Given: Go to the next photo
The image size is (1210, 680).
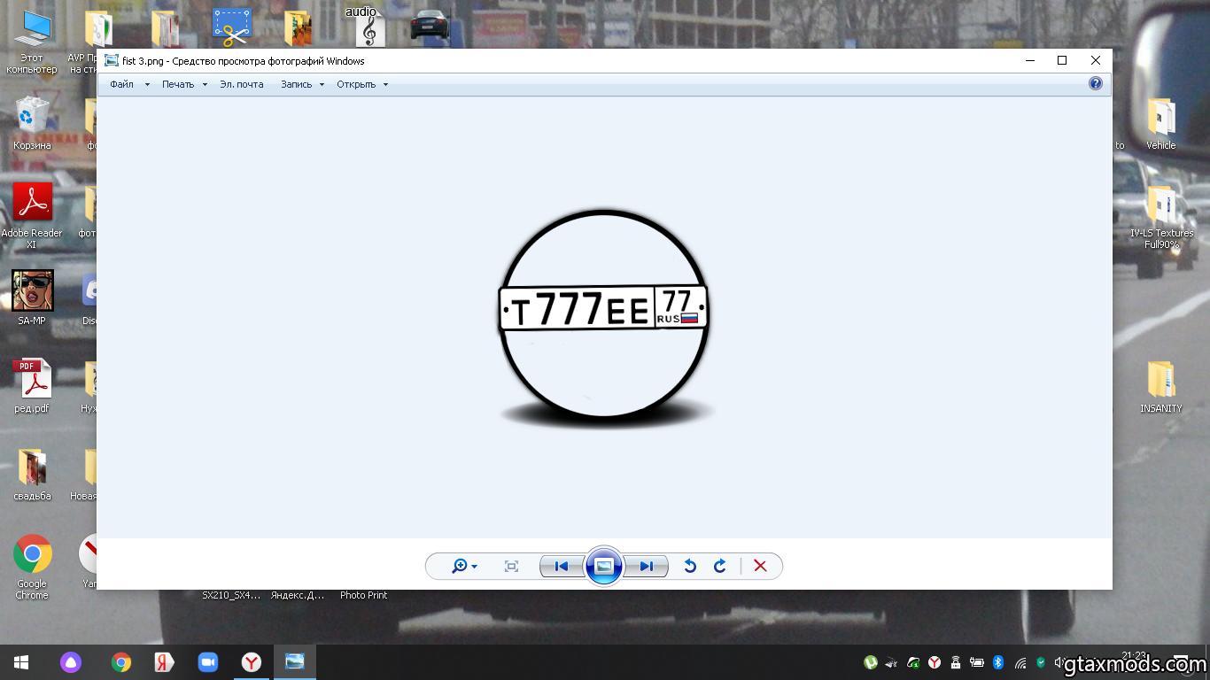Looking at the screenshot, I should (646, 567).
